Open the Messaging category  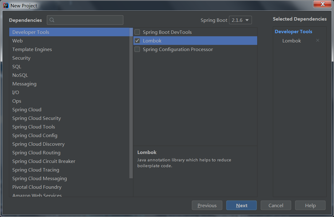(69, 84)
